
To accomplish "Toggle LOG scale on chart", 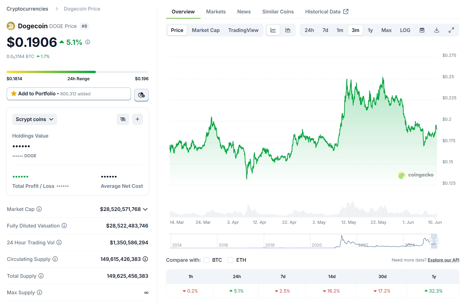I will click(405, 30).
